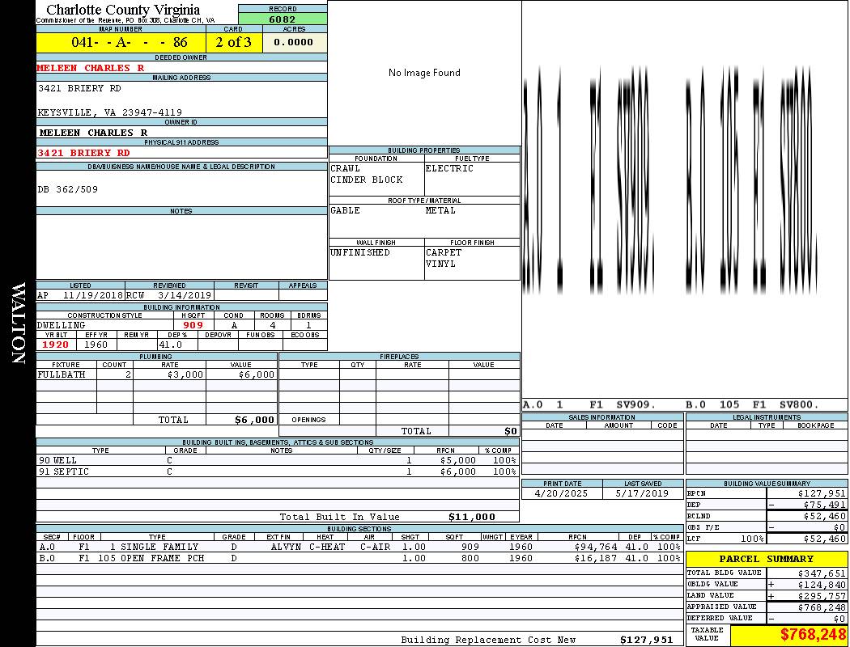Select the year built value 1920
This screenshot has height=647, width=850.
pos(56,345)
